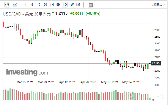This screenshot has width=168, height=105.
Task: Switch to area chart type
Action: coord(15,4)
